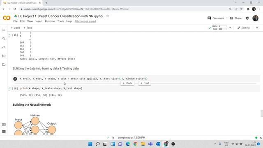Viewport: 263px width, 148px height.
Task: Open the Chrome profile avatar
Action: click(254, 9)
